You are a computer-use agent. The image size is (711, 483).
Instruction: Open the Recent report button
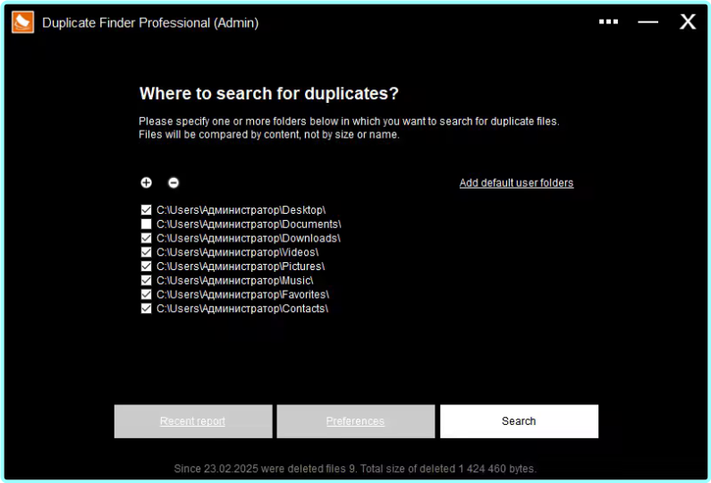192,421
